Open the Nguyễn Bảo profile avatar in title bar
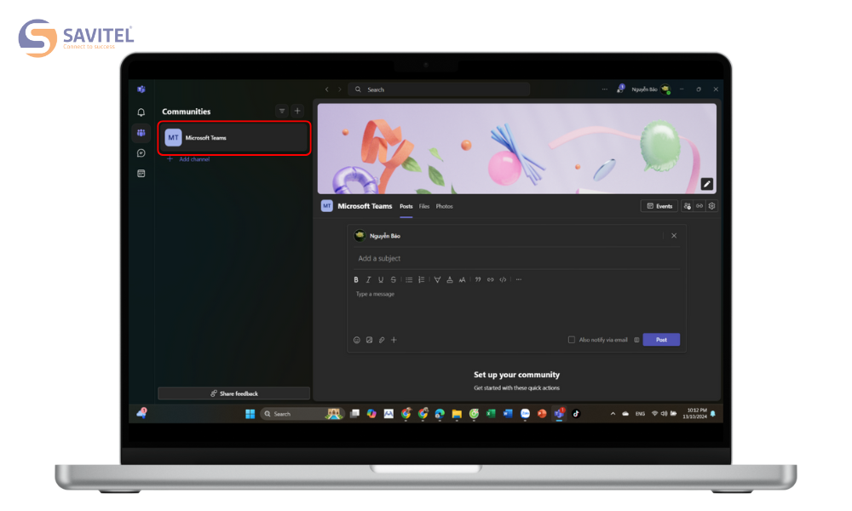Image resolution: width=852 pixels, height=511 pixels. (665, 89)
